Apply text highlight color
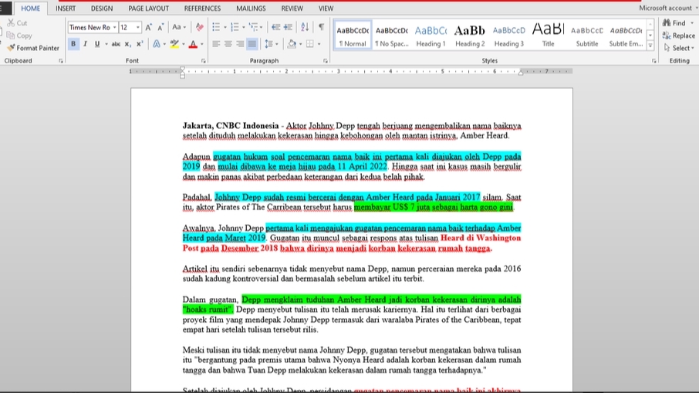Viewport: 699px width, 393px height. (x=174, y=44)
